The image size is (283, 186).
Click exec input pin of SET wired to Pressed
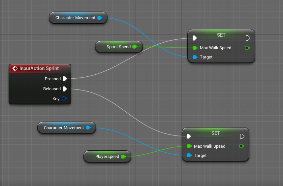coord(195,38)
